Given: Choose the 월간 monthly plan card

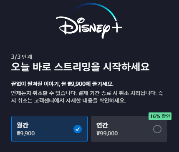Looking at the screenshot, I should tap(49, 129).
